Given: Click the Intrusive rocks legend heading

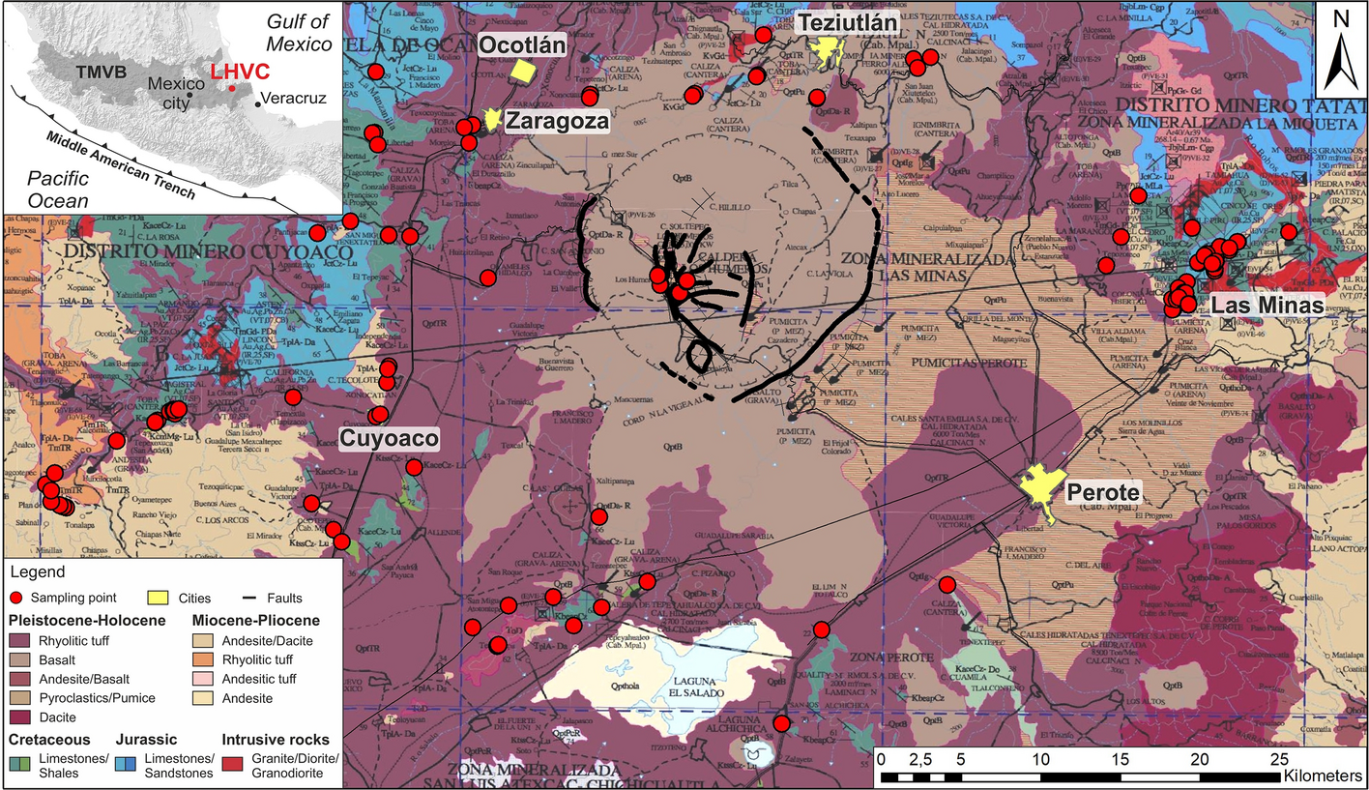Looking at the screenshot, I should pyautogui.click(x=276, y=740).
